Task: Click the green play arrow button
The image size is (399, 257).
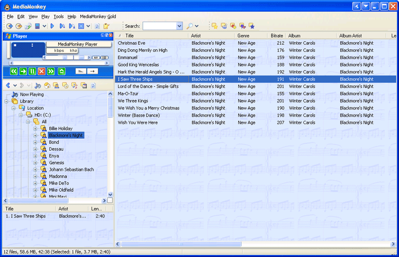Action: 23,71
